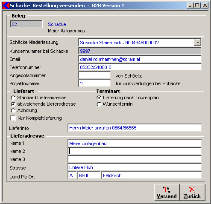Screen dimensions: 211x204
Task: Click the Ort field showing Feldkirch
Action: click(x=152, y=175)
